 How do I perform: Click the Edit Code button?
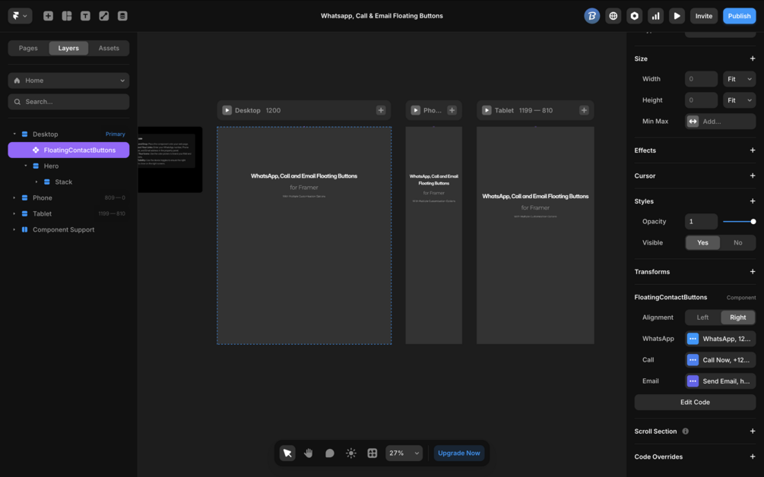point(695,403)
